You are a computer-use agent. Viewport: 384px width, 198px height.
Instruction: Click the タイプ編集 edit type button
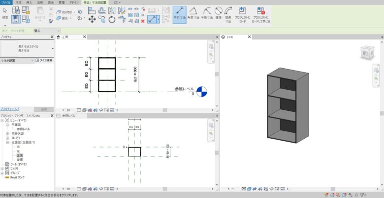point(45,60)
